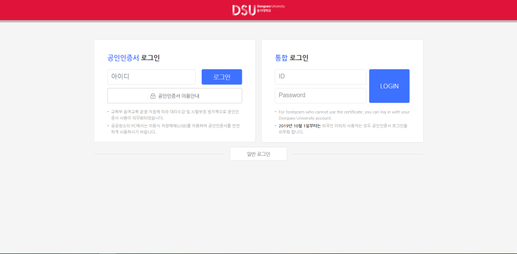The width and height of the screenshot is (517, 254).
Task: Click the foreigners login notice text
Action: pos(344,115)
